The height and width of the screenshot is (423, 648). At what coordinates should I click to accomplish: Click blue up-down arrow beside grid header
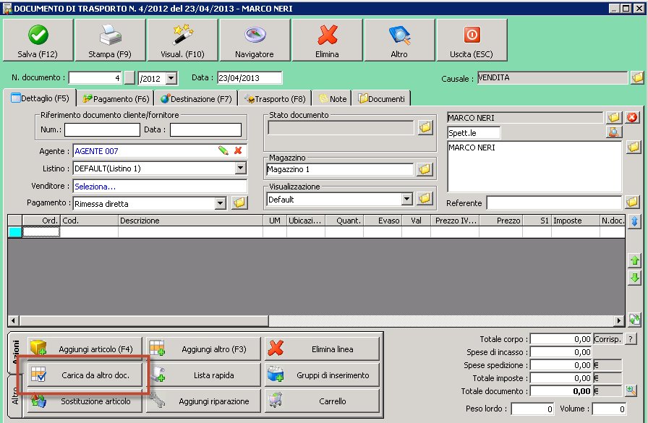[x=634, y=221]
